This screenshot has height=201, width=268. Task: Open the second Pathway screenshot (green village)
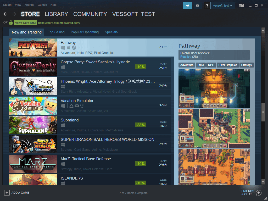[214, 129]
